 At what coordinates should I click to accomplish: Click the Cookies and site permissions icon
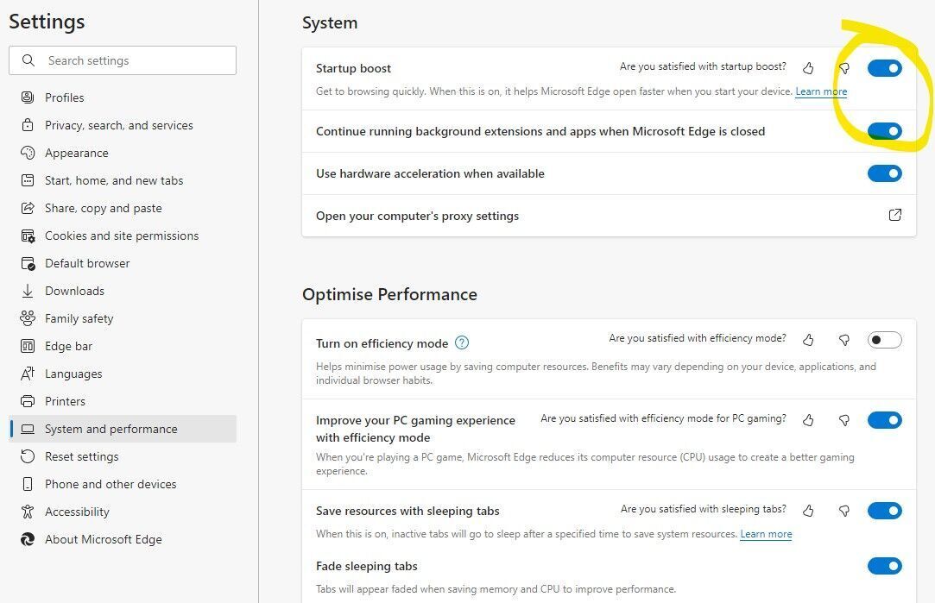[28, 236]
